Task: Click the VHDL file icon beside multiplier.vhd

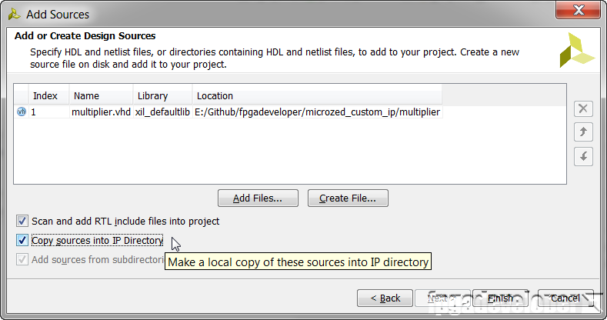Action: tap(21, 112)
